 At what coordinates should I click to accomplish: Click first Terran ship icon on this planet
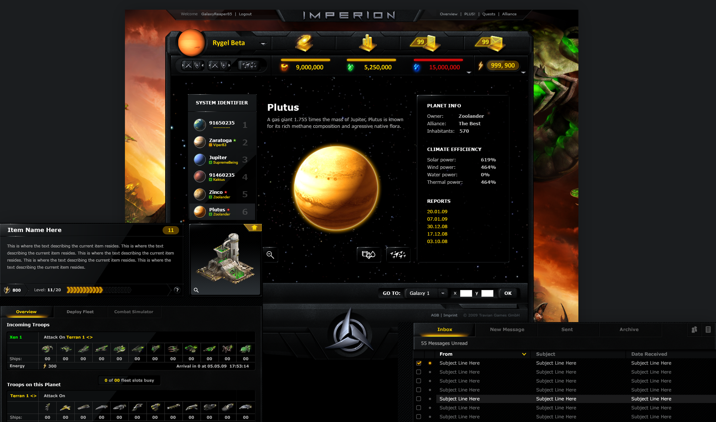(x=47, y=407)
